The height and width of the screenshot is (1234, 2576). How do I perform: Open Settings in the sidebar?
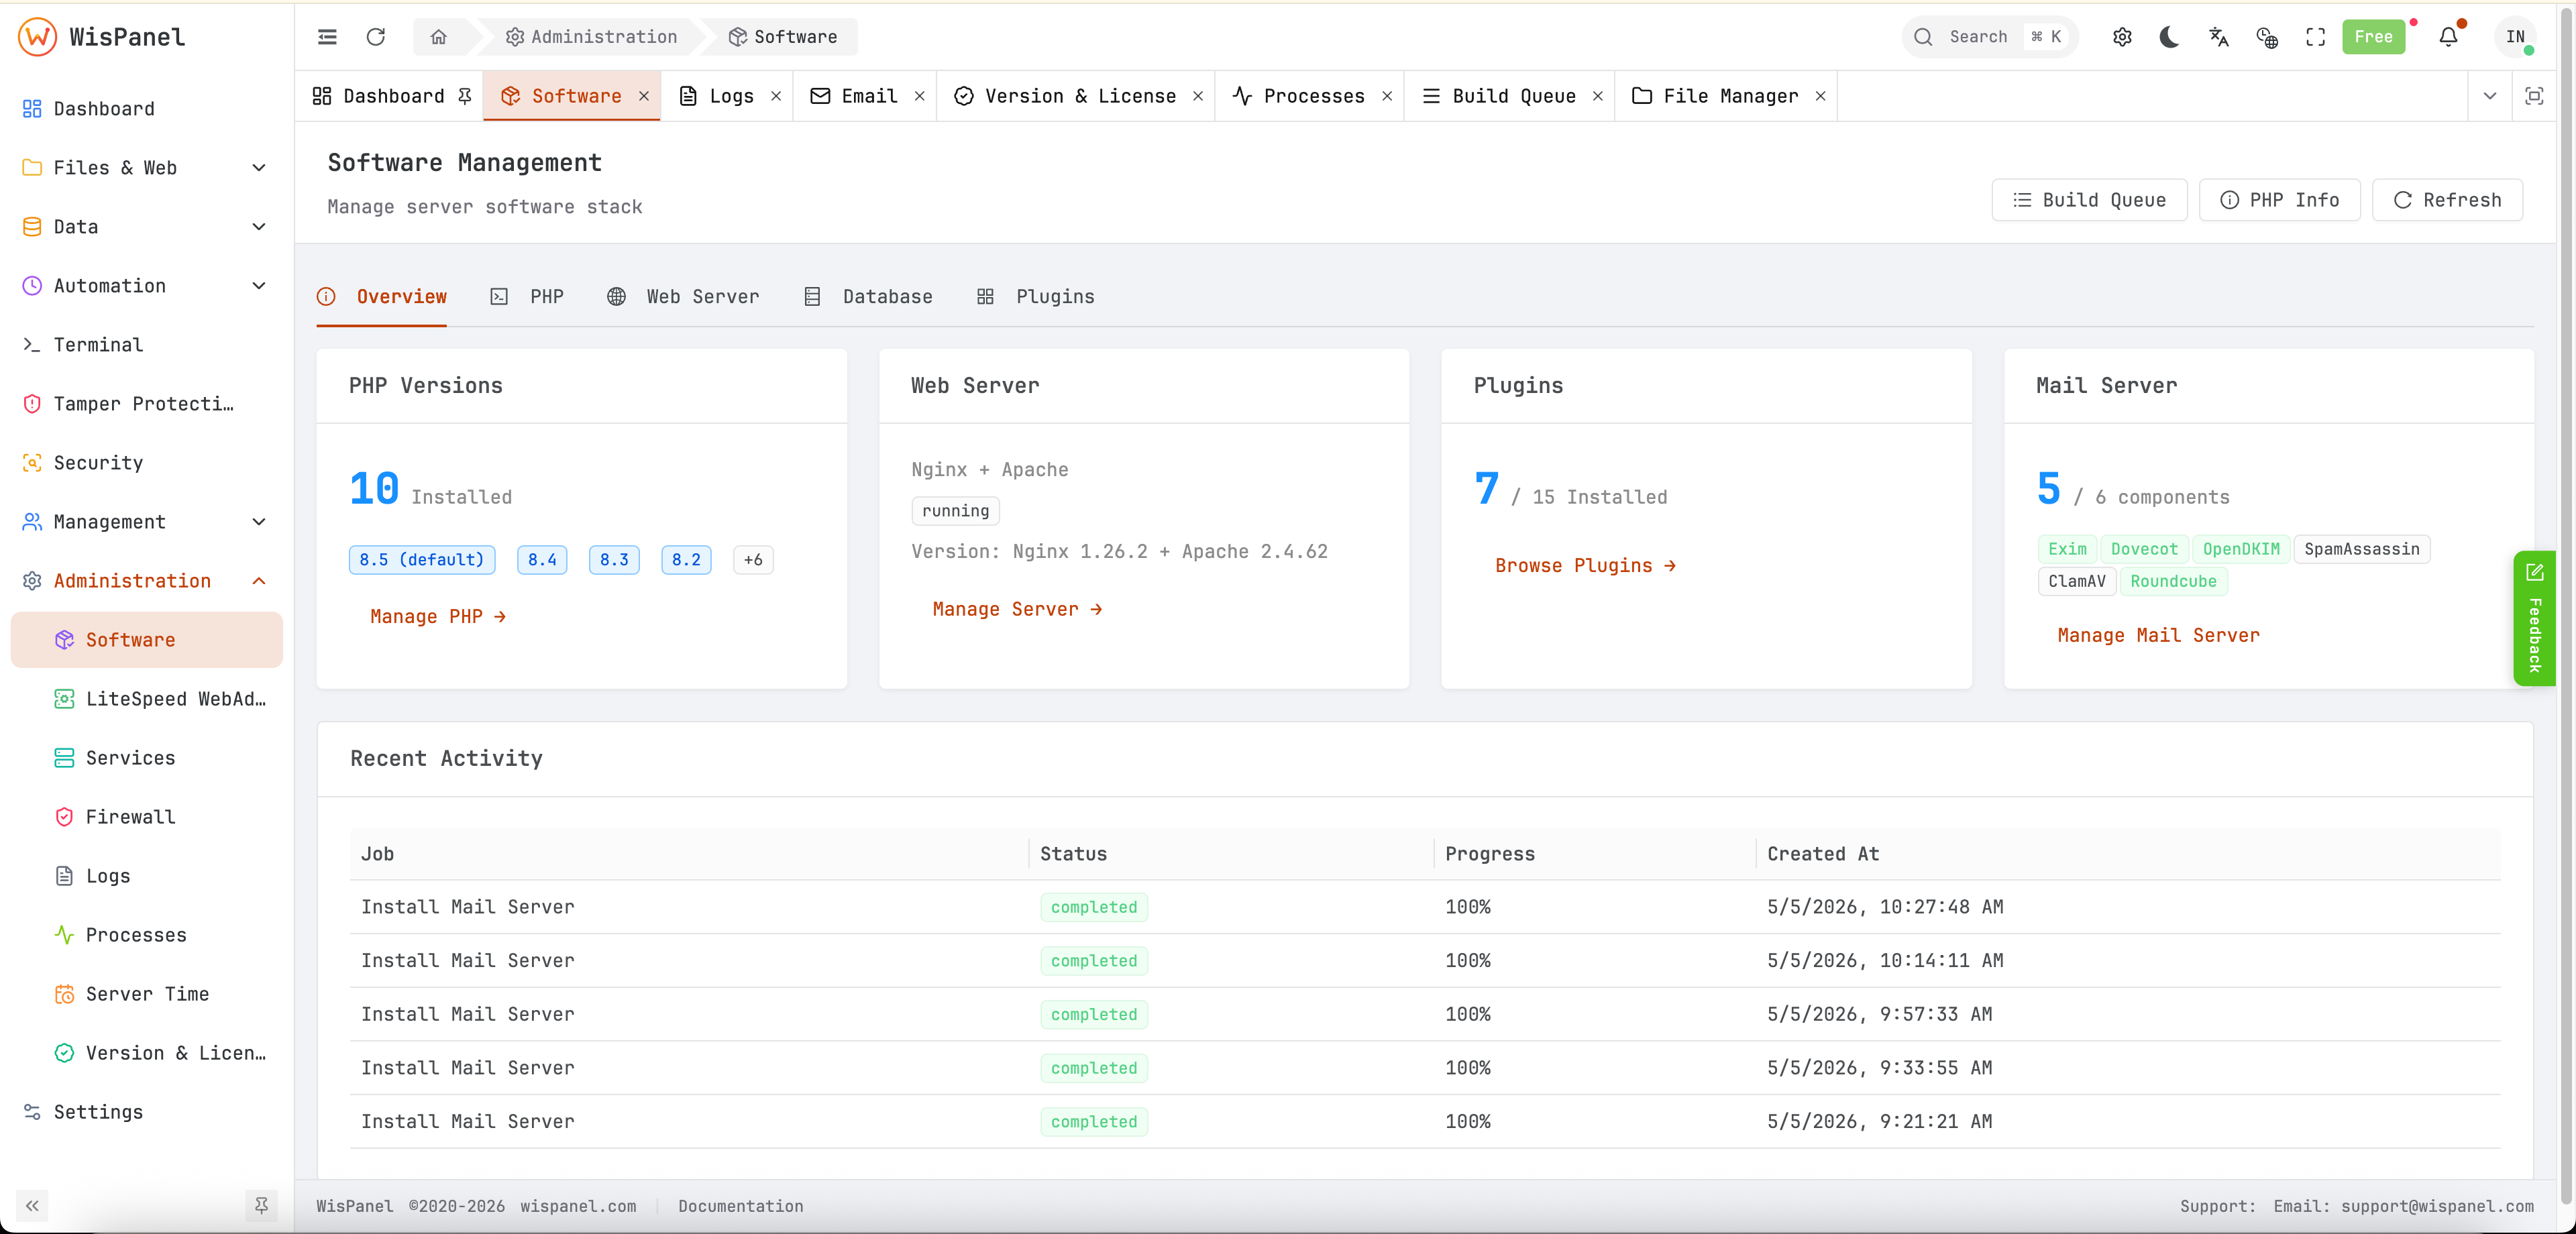pos(146,1112)
